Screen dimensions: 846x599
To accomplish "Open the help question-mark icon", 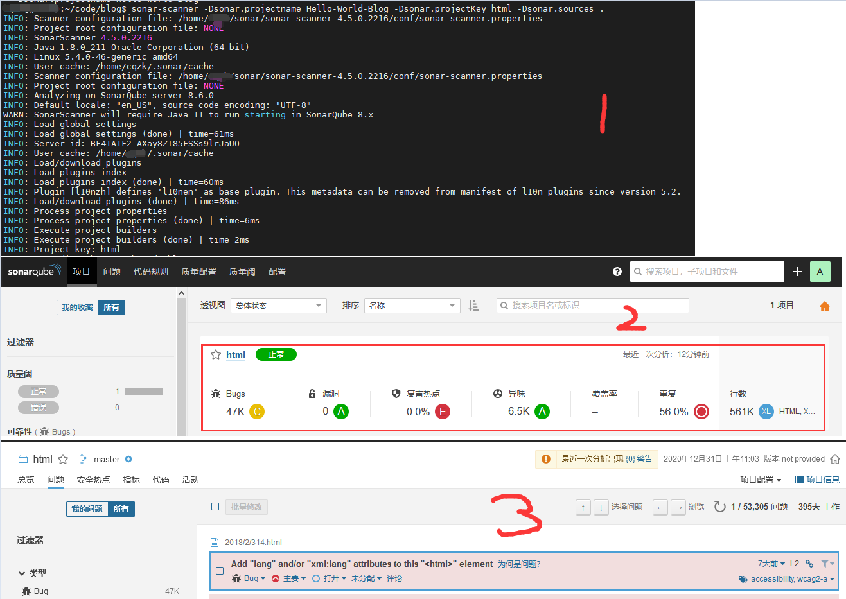I will (x=617, y=272).
